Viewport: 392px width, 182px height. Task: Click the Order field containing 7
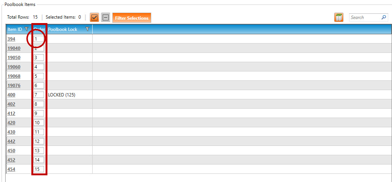click(39, 95)
